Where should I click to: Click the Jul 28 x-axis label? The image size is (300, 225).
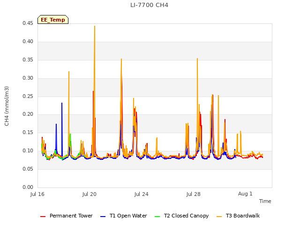(x=194, y=194)
